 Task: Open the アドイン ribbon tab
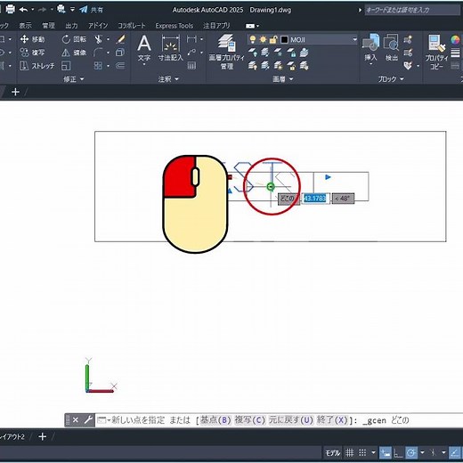point(98,26)
